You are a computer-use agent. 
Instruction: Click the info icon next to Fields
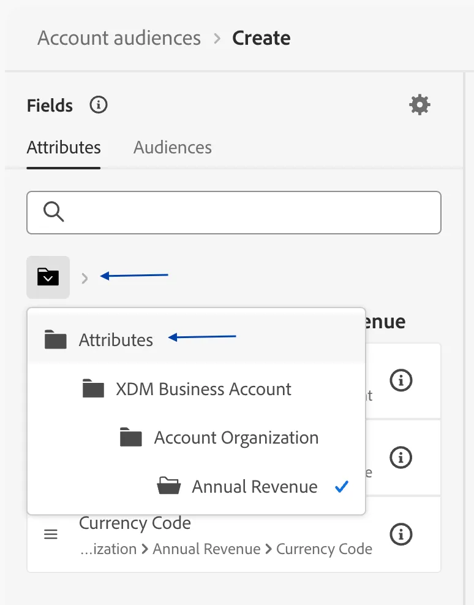[x=99, y=105]
